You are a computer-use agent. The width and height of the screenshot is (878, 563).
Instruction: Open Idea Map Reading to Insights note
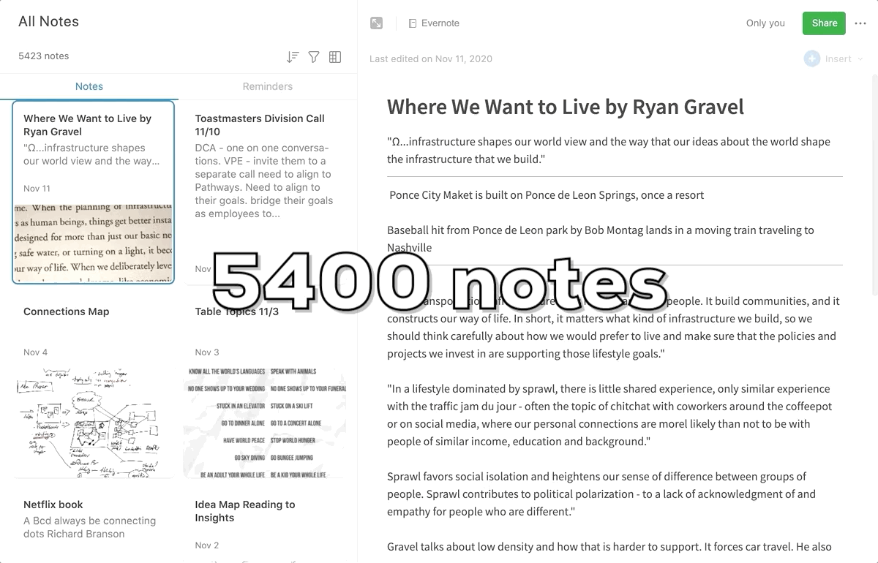click(265, 526)
